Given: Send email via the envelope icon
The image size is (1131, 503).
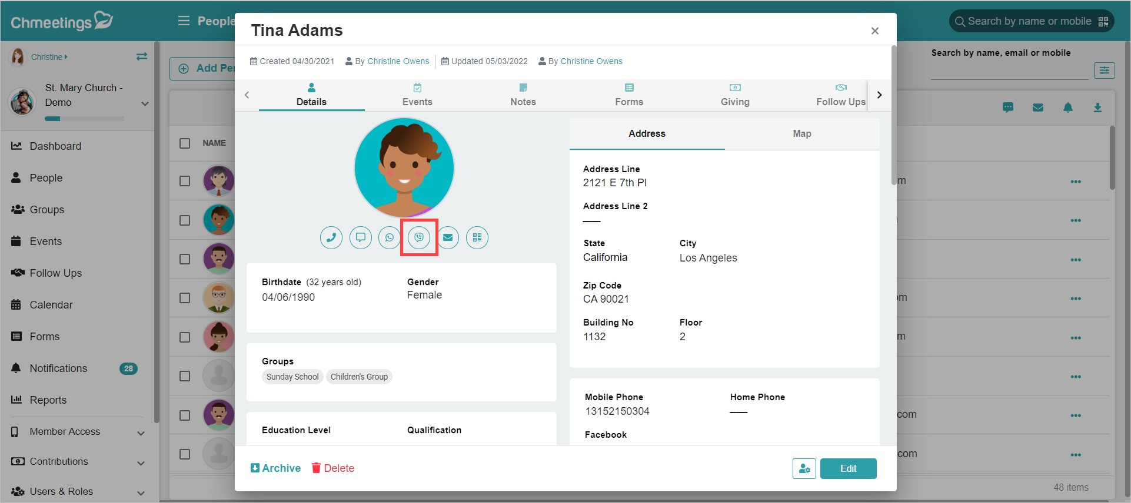Looking at the screenshot, I should tap(448, 237).
